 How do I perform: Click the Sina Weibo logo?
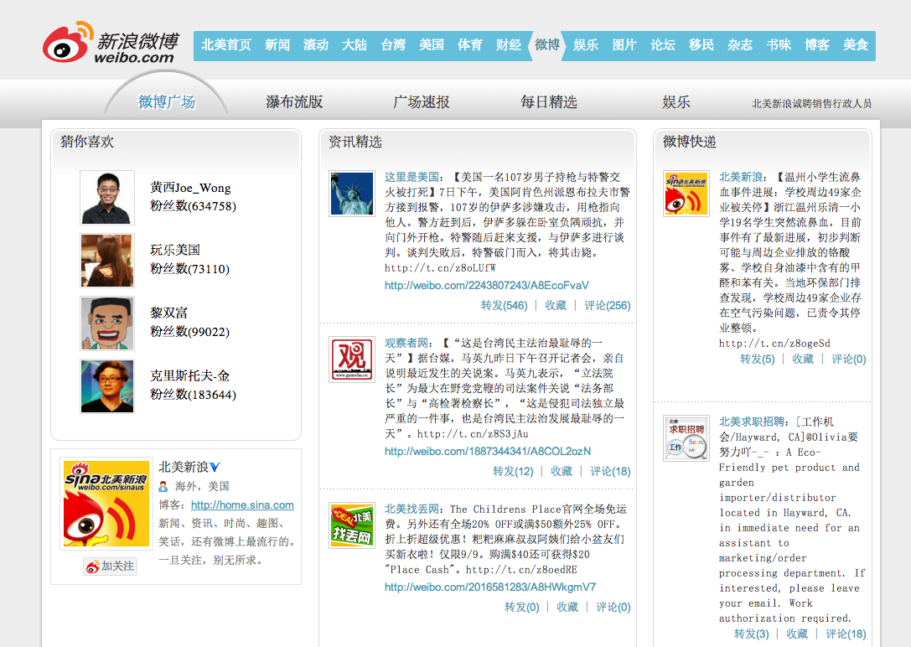click(x=111, y=43)
